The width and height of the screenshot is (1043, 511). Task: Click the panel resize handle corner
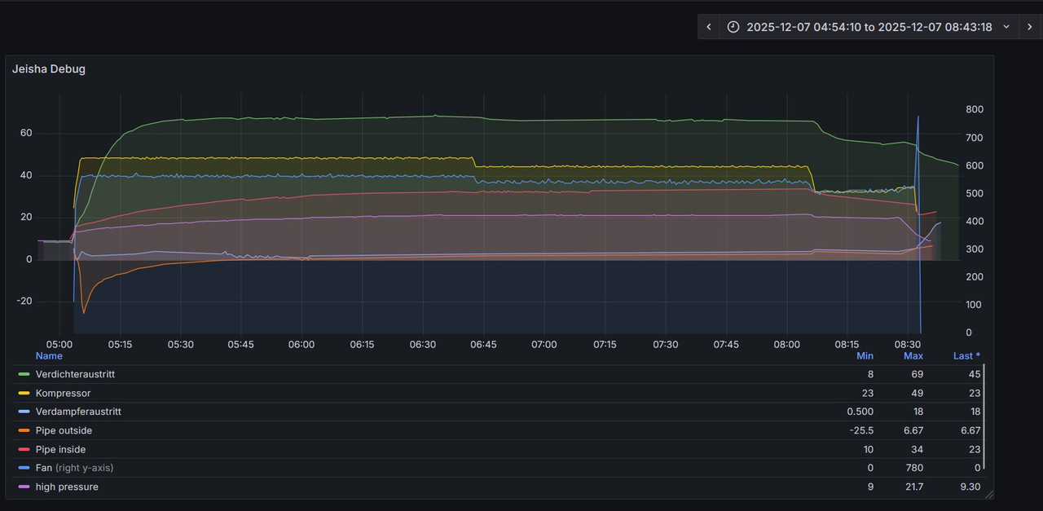click(x=988, y=494)
